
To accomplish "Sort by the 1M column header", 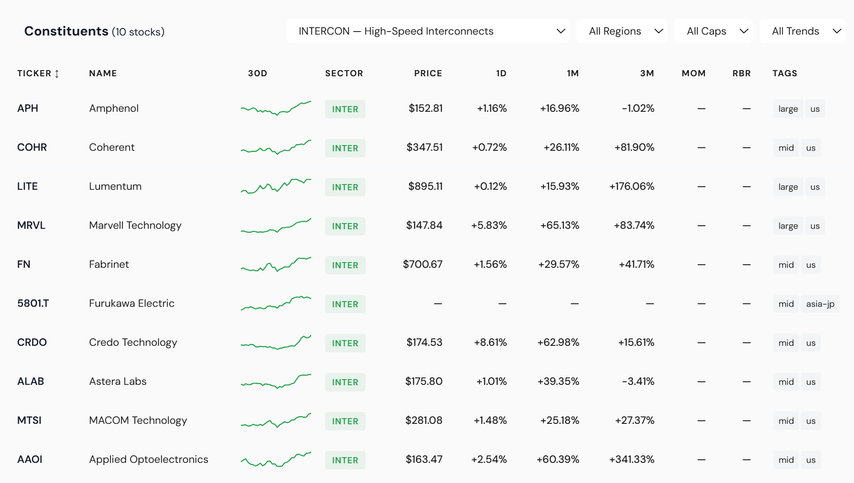I will click(573, 73).
